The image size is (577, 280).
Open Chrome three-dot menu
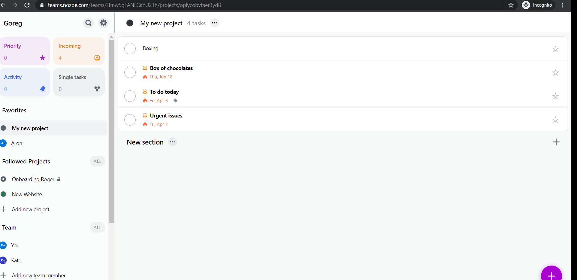[563, 5]
